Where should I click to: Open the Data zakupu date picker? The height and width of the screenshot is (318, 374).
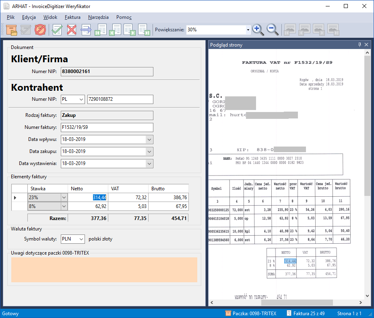(x=149, y=151)
